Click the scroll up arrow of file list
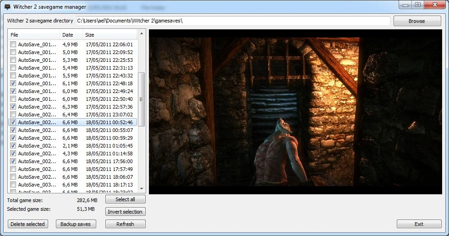Viewport: 449px width, 236px height. pyautogui.click(x=141, y=34)
